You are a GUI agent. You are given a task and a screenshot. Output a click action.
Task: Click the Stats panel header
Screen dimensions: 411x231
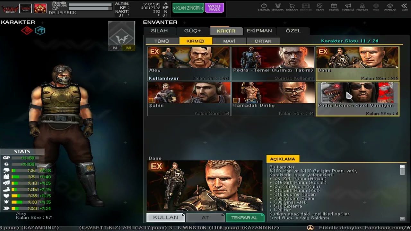pyautogui.click(x=22, y=151)
